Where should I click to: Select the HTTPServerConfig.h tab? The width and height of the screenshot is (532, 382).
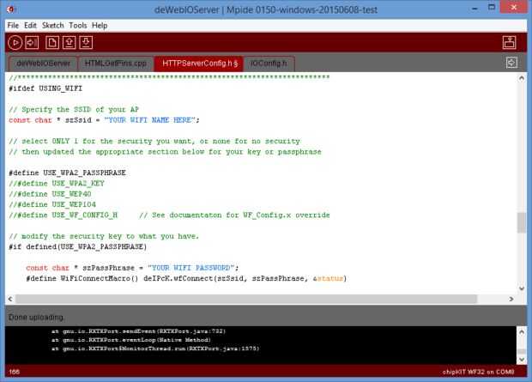click(199, 64)
